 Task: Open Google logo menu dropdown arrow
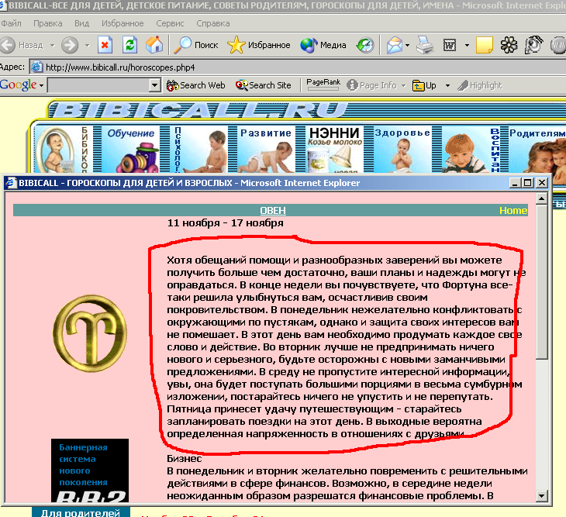pyautogui.click(x=41, y=86)
